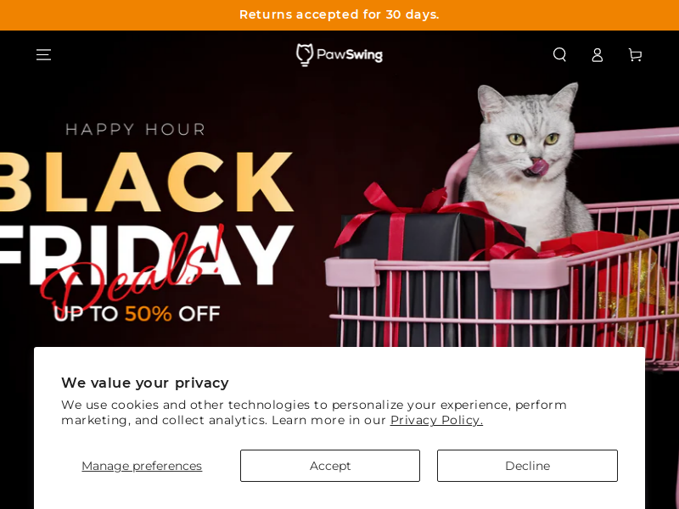
Task: Open the Privacy Policy link
Action: [x=436, y=420]
